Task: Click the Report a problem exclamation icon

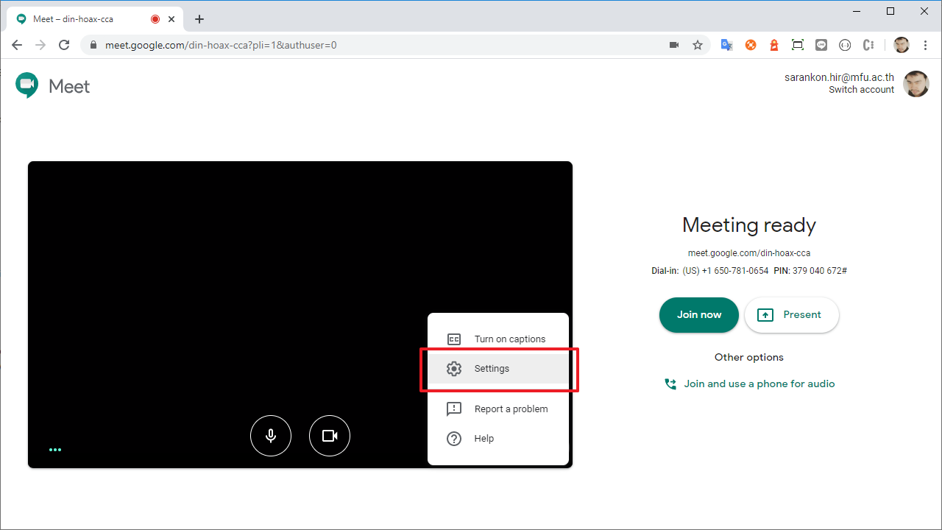Action: point(454,409)
